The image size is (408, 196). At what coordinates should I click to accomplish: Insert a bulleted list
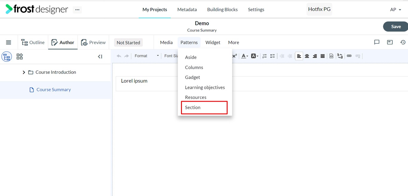click(272, 56)
